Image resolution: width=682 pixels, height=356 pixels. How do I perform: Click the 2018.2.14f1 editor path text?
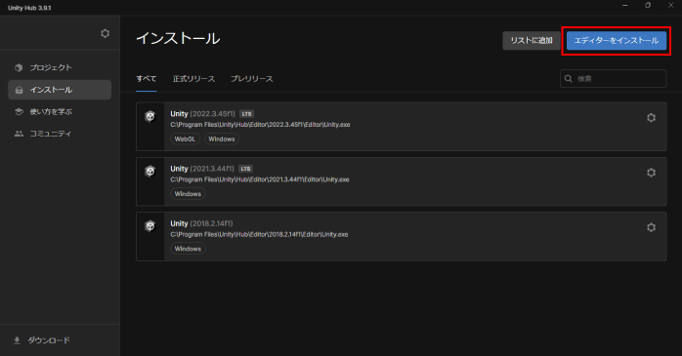point(259,234)
